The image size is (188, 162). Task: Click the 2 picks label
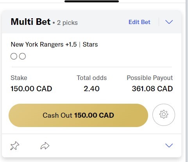pos(67,23)
